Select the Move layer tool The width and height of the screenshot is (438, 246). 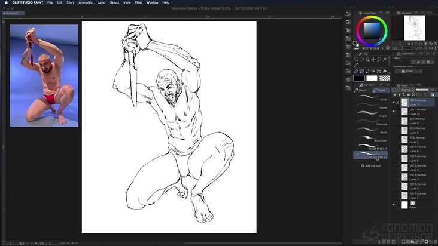point(373,59)
